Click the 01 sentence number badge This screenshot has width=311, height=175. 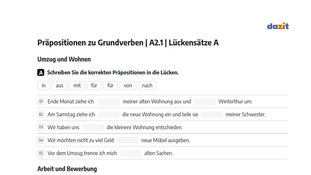pos(41,101)
